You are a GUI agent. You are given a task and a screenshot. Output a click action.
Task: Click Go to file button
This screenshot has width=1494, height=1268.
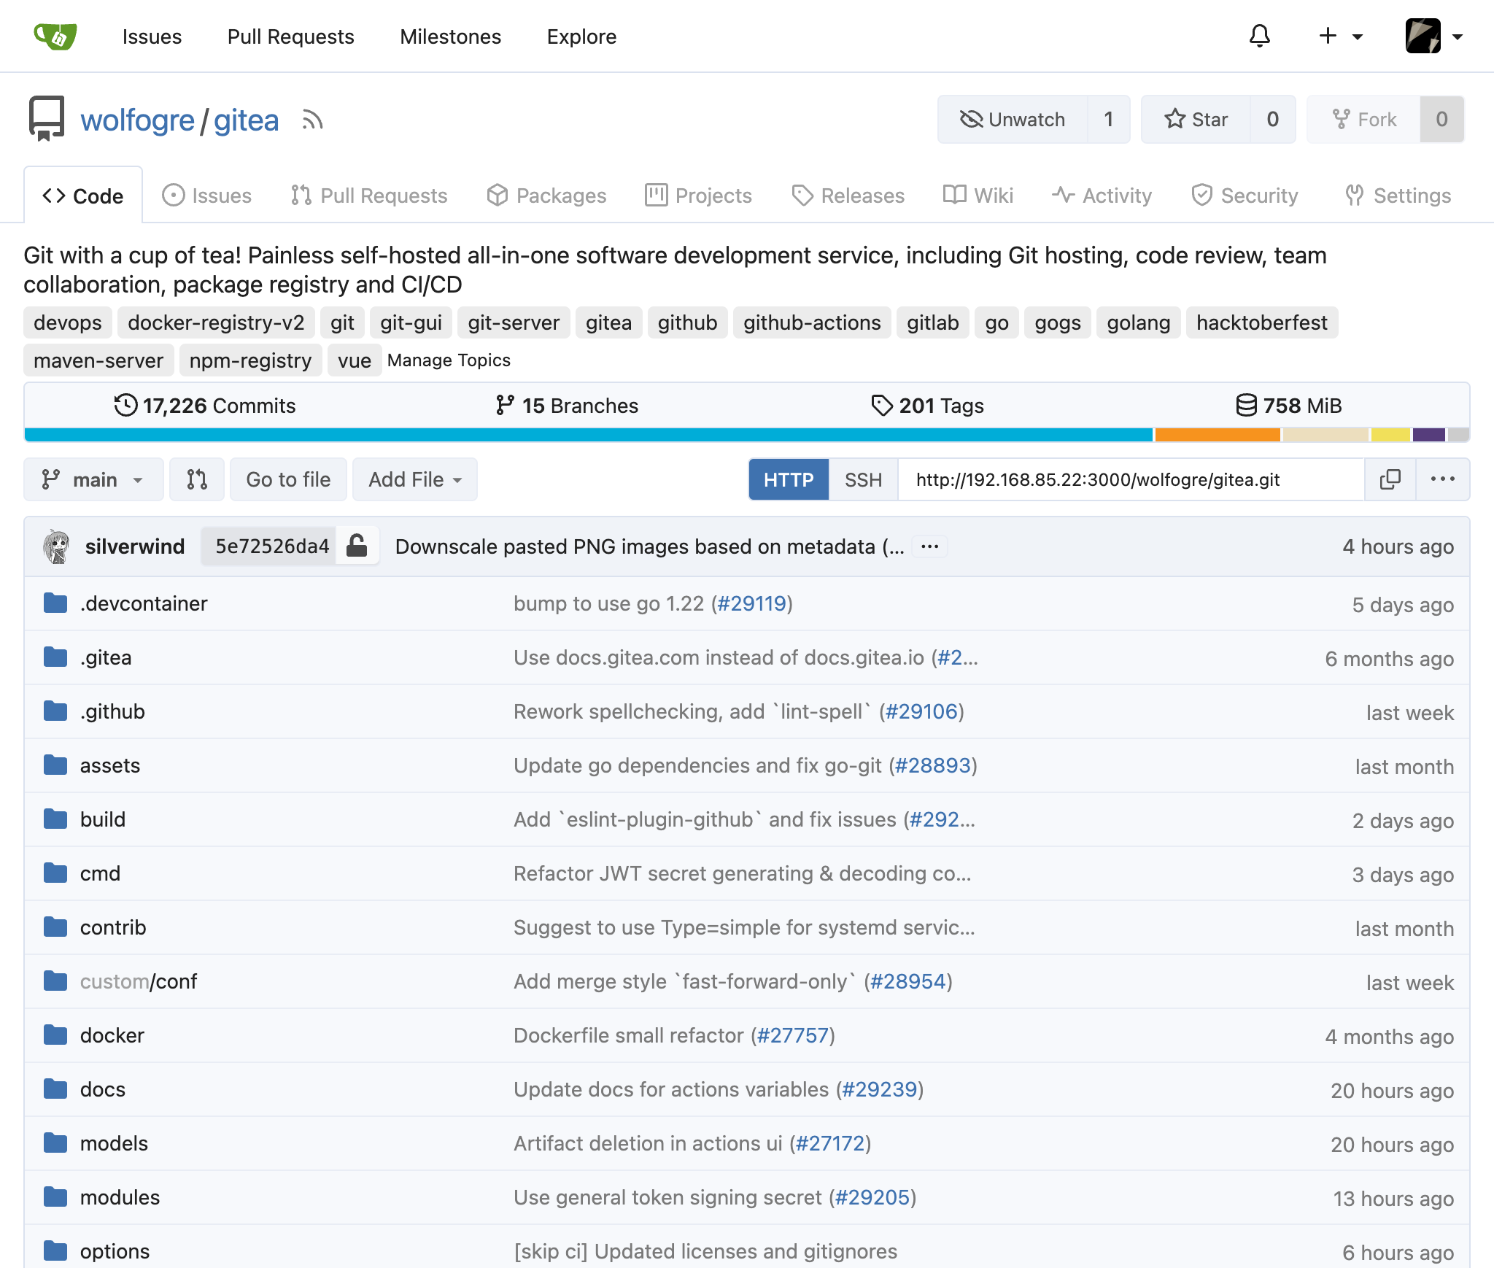click(x=288, y=479)
